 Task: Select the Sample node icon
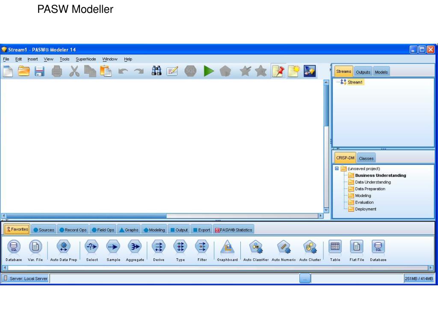113,247
